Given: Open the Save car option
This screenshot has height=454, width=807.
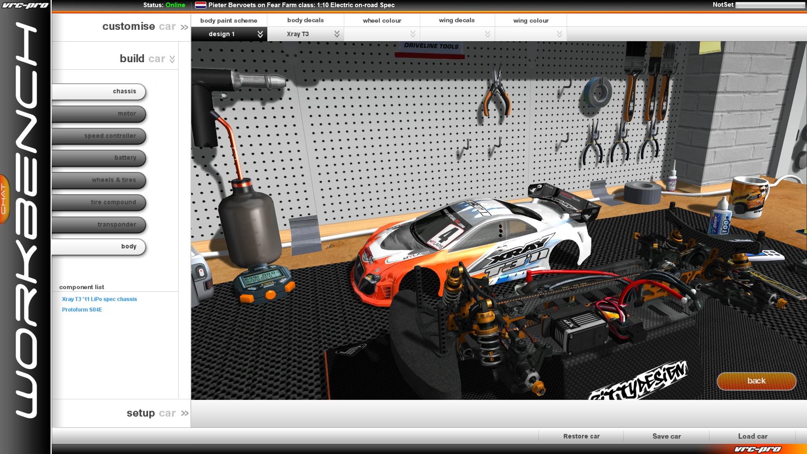Looking at the screenshot, I should click(666, 436).
